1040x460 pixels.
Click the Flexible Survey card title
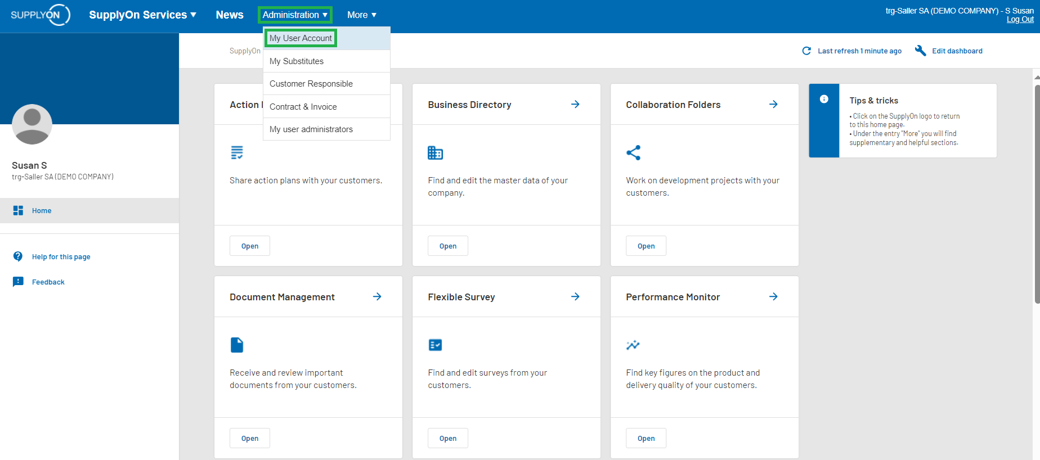click(x=461, y=297)
